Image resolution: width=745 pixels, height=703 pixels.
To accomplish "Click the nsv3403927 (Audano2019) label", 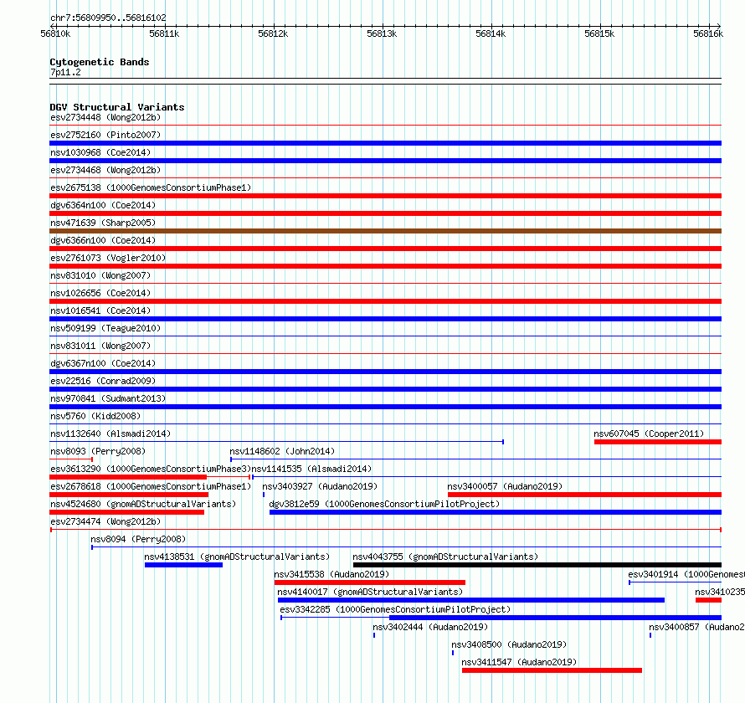I will 320,486.
